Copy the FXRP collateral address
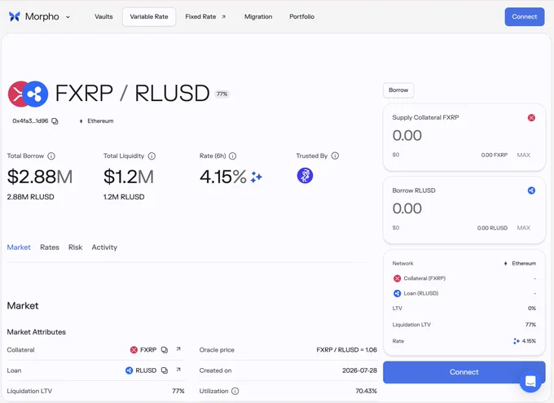Screen dimensions: 554x403 click(165, 349)
